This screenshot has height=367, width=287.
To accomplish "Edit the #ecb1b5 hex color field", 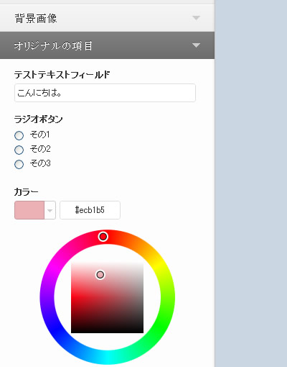I will tap(90, 210).
